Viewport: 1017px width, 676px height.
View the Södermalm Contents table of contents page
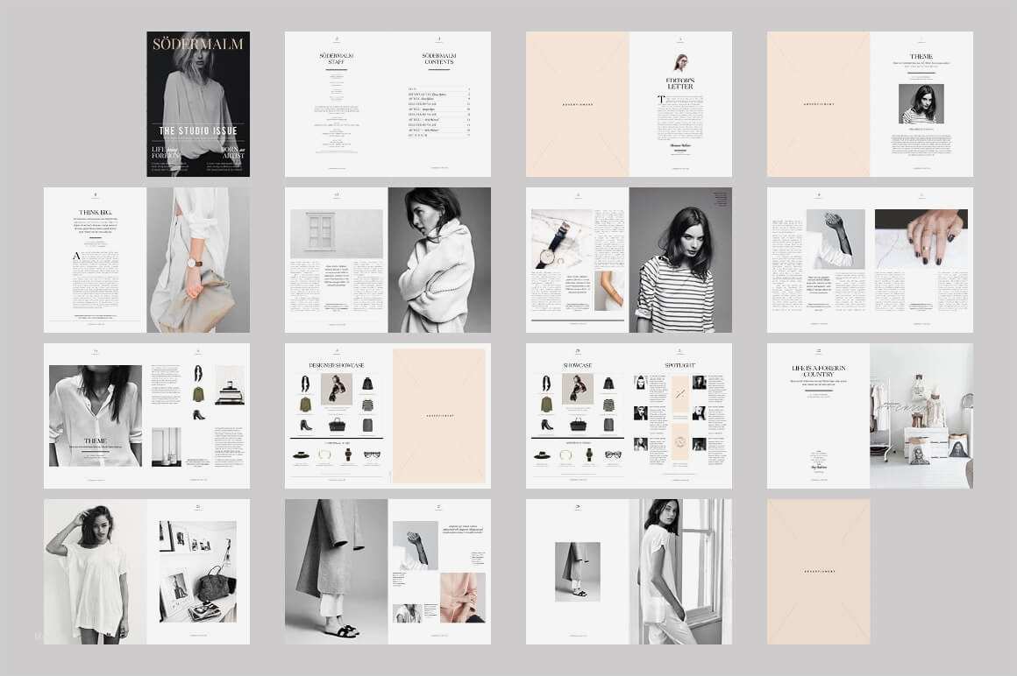[x=438, y=103]
